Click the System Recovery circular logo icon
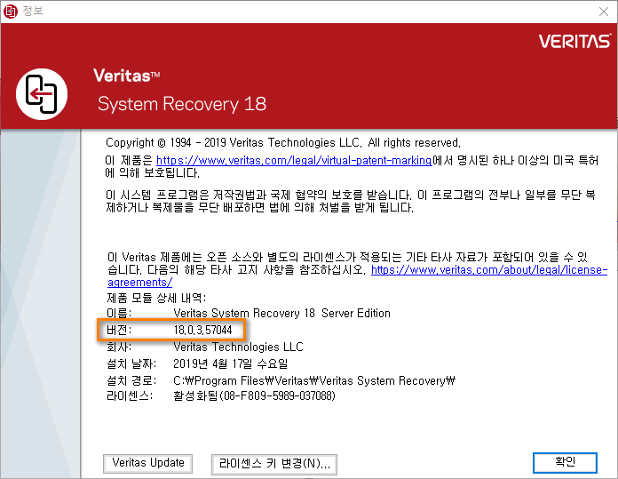Viewport: 618px width, 479px height. click(x=42, y=94)
